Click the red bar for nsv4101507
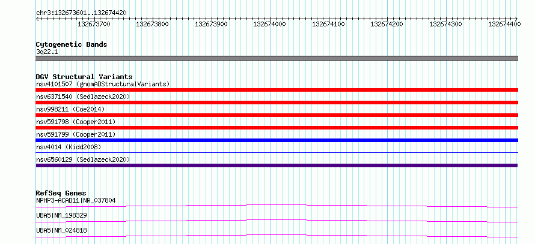 (x=277, y=90)
